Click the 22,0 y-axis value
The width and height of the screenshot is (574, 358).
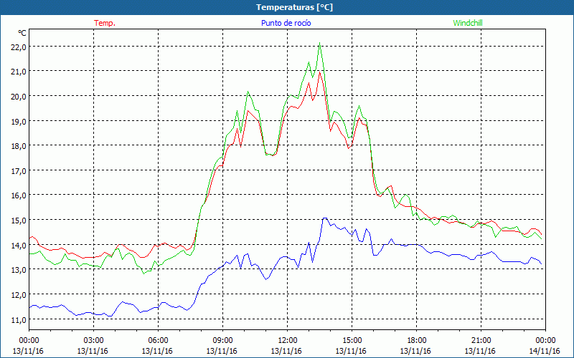[19, 47]
